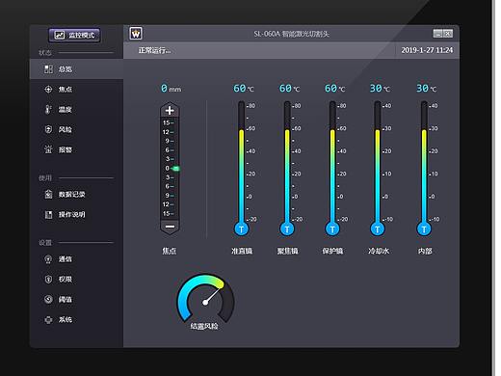Click the 60℃ reading above 聚焦镜

coord(289,89)
